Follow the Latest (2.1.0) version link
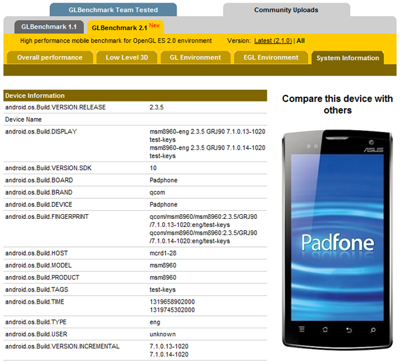The height and width of the screenshot is (363, 400). [x=274, y=41]
